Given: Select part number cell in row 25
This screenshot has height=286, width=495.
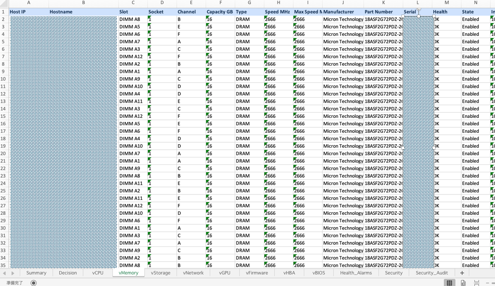Looking at the screenshot, I should pos(383,190).
